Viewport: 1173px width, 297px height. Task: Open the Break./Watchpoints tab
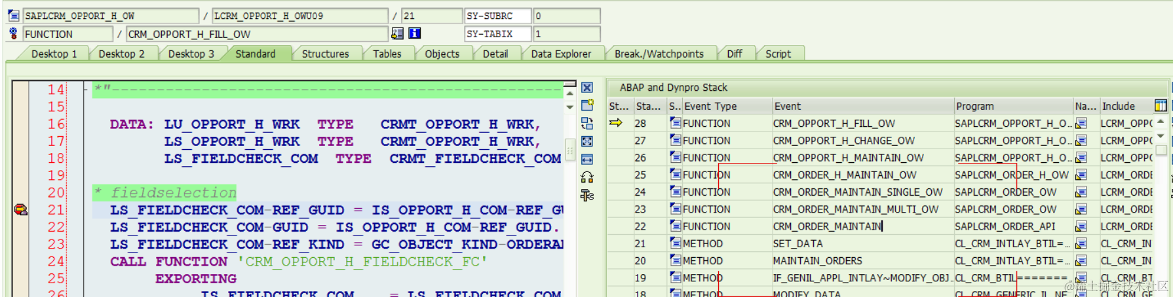click(x=659, y=54)
